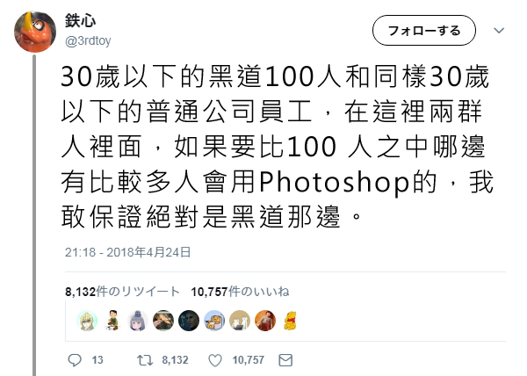527x376 pixels.
Task: Expand the tweet options chevron
Action: tap(499, 31)
